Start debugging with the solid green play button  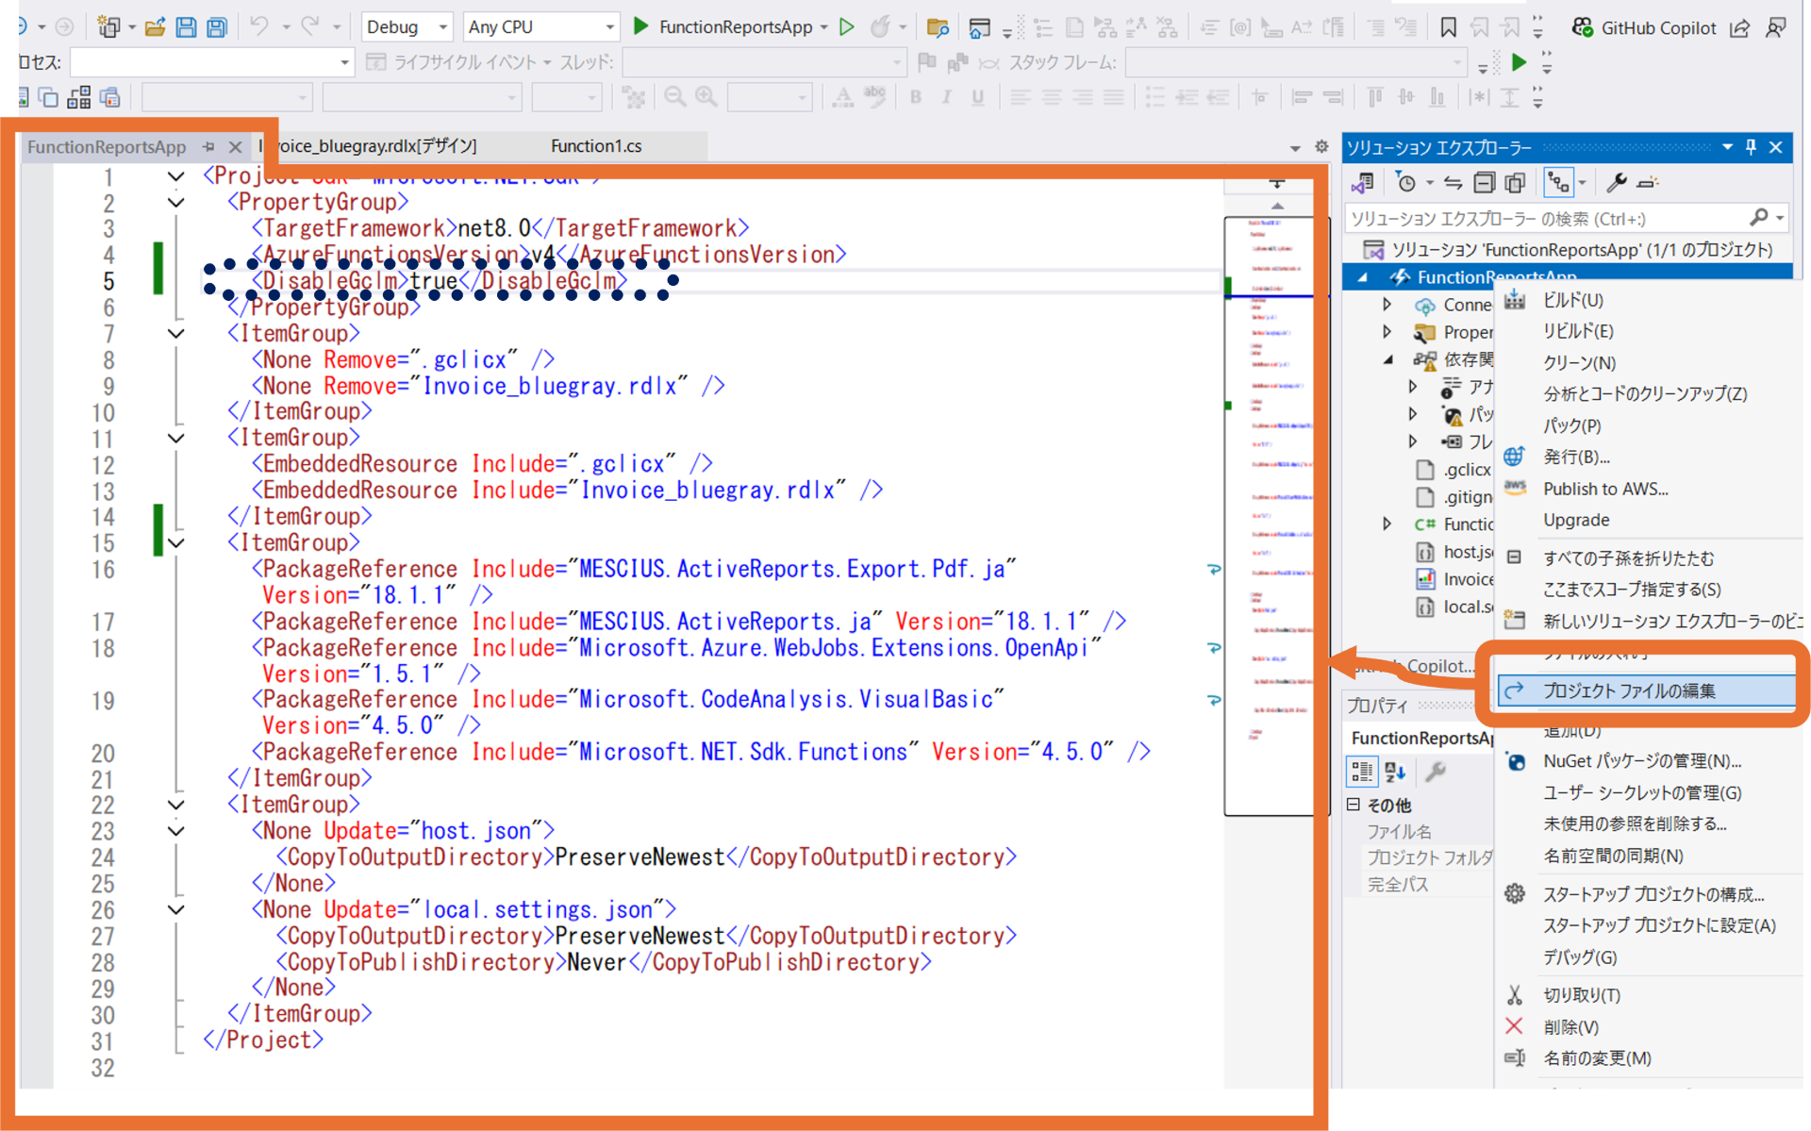coord(640,26)
